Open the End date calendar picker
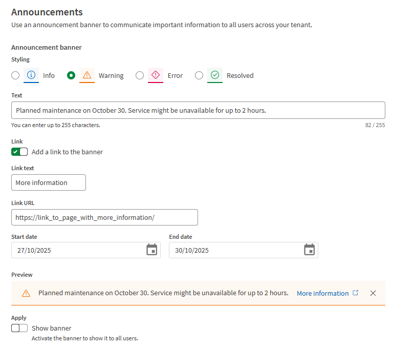Image resolution: width=393 pixels, height=348 pixels. 309,250
